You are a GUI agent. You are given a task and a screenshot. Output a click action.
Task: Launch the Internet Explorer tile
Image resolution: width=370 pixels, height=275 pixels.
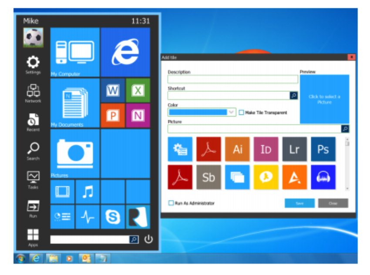click(126, 51)
